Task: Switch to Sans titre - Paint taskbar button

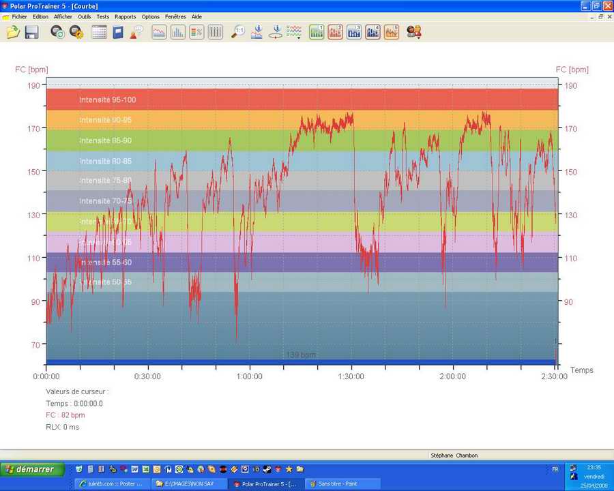Action: tap(342, 483)
